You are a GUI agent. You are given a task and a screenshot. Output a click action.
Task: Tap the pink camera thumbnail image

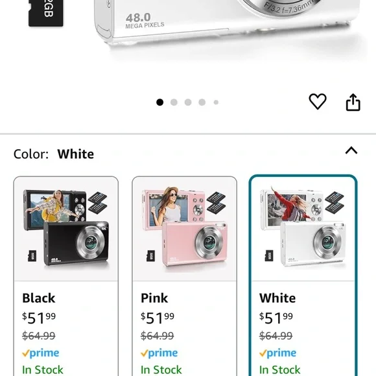(x=184, y=228)
